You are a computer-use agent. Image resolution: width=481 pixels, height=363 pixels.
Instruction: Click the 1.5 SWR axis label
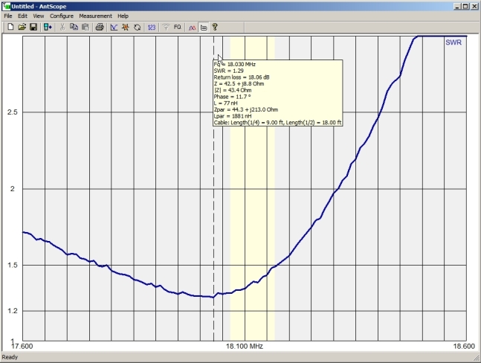point(13,265)
